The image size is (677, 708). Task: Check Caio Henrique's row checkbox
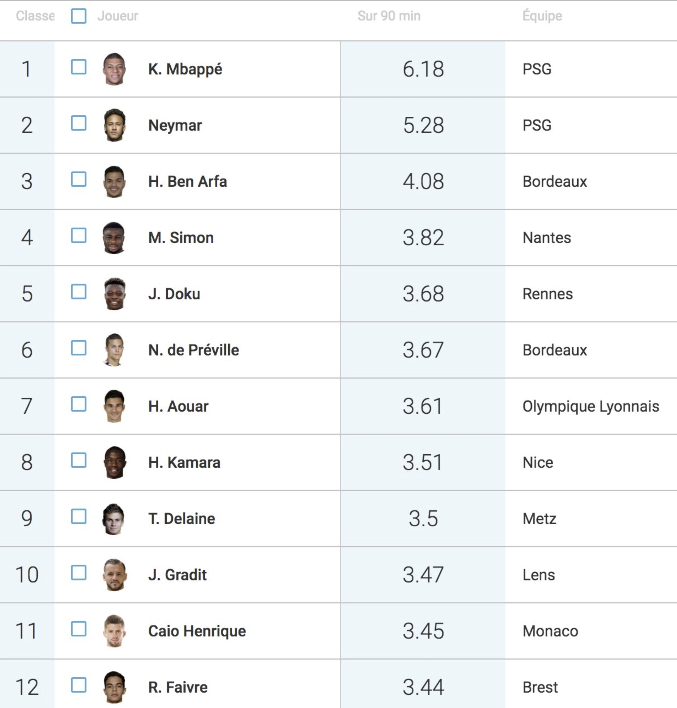(x=79, y=629)
